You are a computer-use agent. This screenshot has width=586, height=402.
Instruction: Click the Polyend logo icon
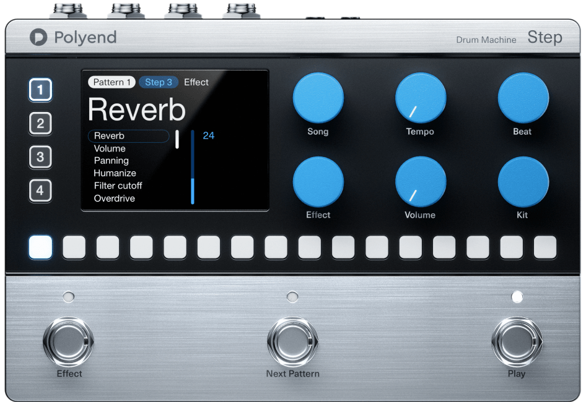pos(38,37)
